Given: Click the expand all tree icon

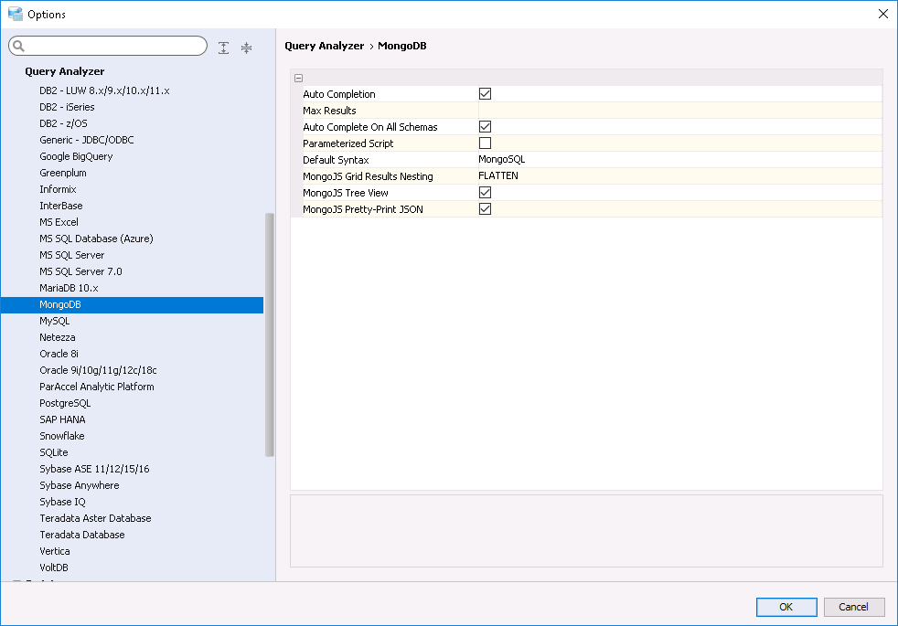Looking at the screenshot, I should point(224,48).
